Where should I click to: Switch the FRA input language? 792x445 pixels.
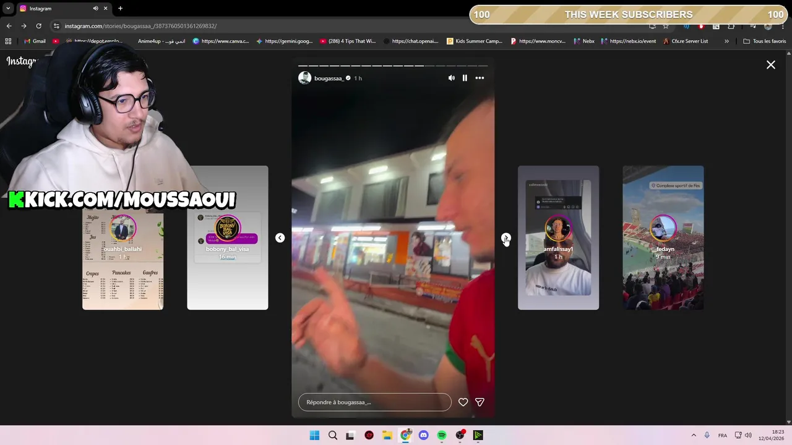(x=723, y=435)
